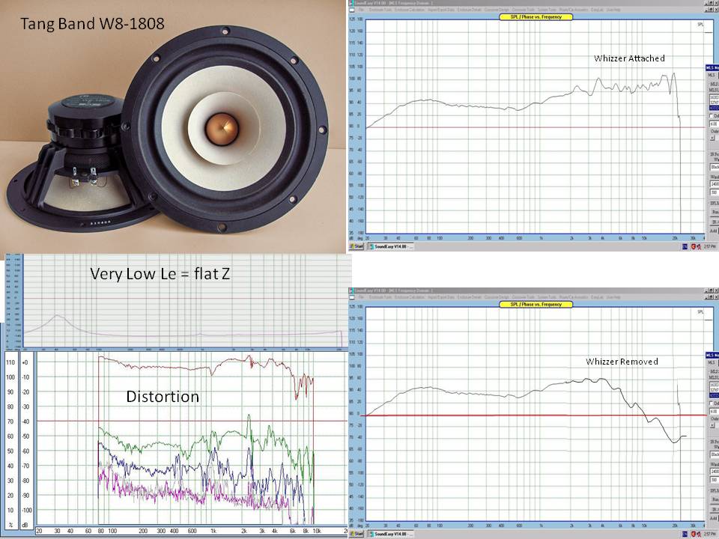Open Room/Car Acoustics menu in the Whizzer Removed window
Viewport: 719px width, 539px height.
[x=574, y=297]
